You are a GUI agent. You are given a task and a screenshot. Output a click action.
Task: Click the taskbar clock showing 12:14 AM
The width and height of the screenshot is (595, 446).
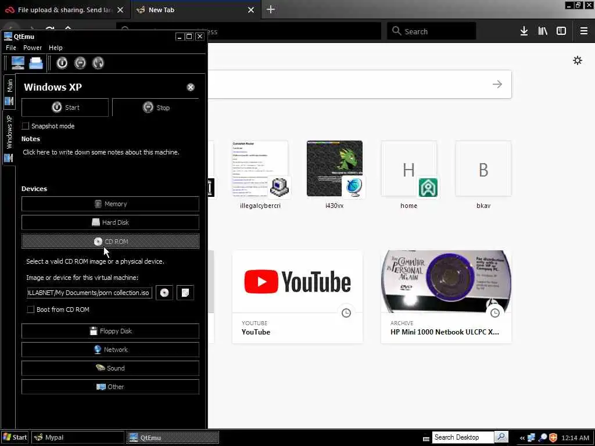[575, 438]
